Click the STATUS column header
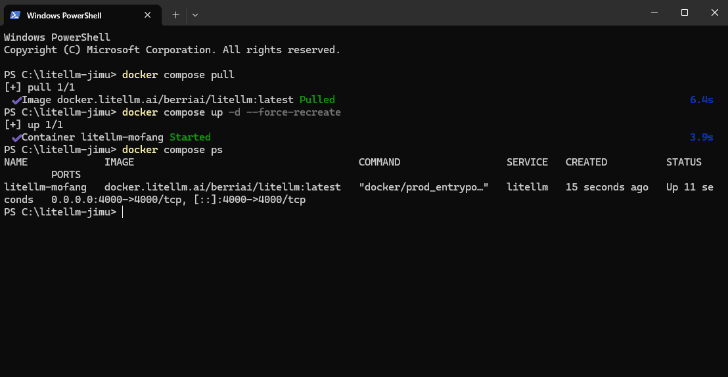 coord(684,162)
